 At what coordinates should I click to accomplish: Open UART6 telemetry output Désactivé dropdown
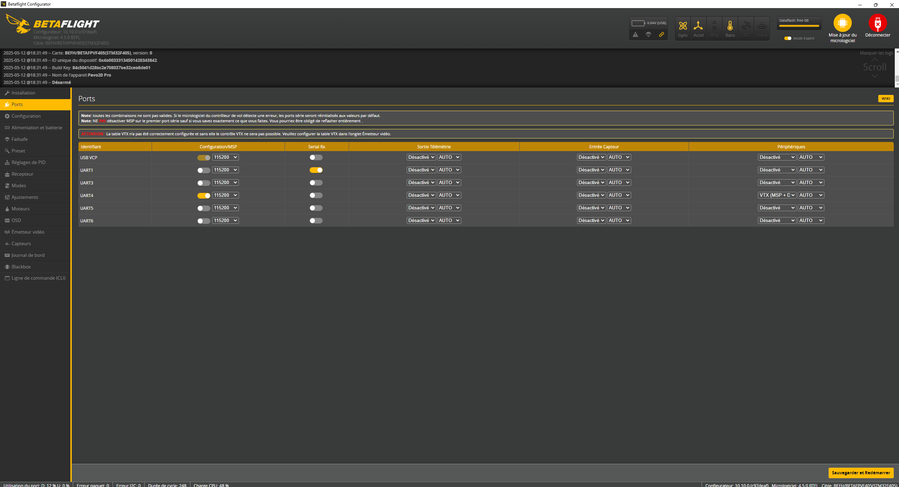pos(421,220)
